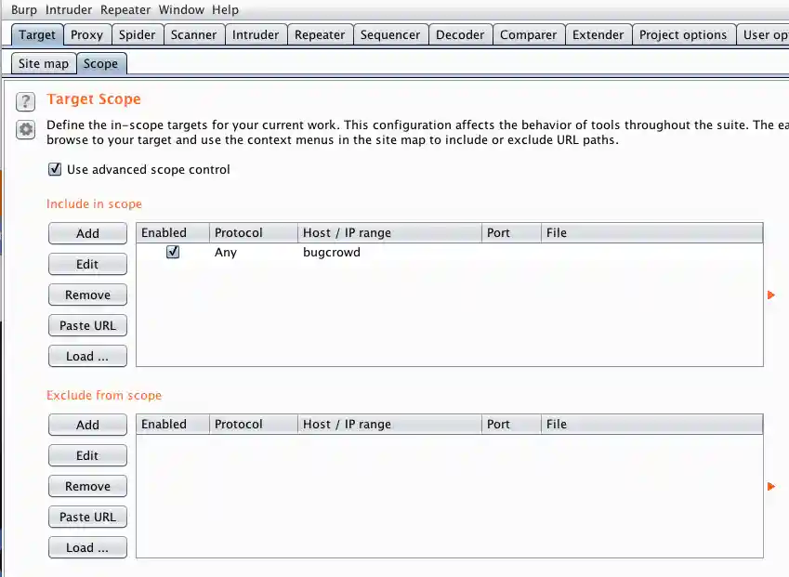The width and height of the screenshot is (789, 577).
Task: Click Add in Include in scope
Action: click(x=87, y=233)
